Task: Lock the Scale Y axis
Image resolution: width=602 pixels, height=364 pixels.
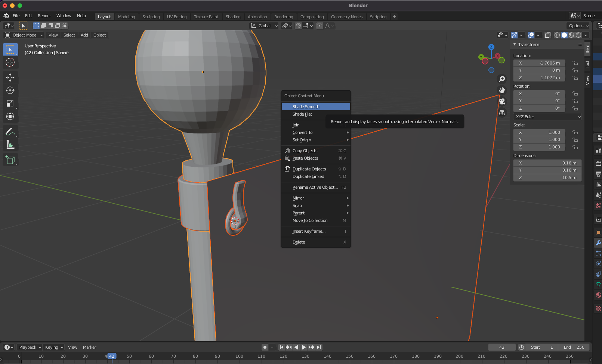Action: 575,139
